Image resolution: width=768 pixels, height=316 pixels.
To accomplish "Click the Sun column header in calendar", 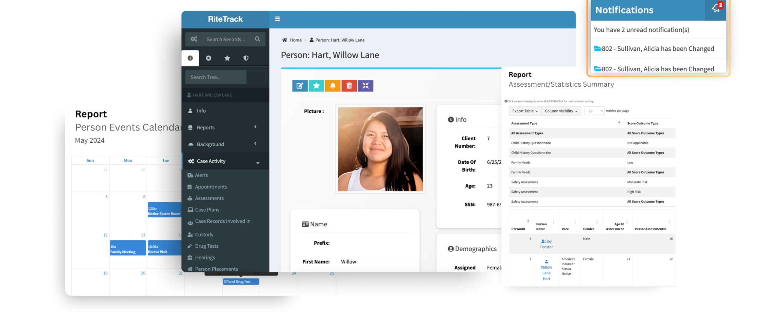I will click(x=90, y=160).
